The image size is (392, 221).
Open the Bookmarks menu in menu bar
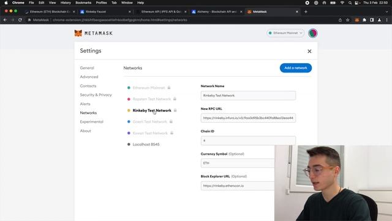click(x=83, y=2)
